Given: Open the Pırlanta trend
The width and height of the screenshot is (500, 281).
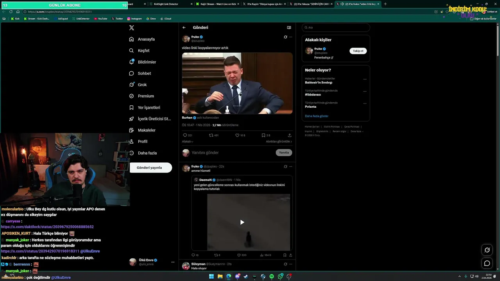Looking at the screenshot, I should (x=311, y=107).
